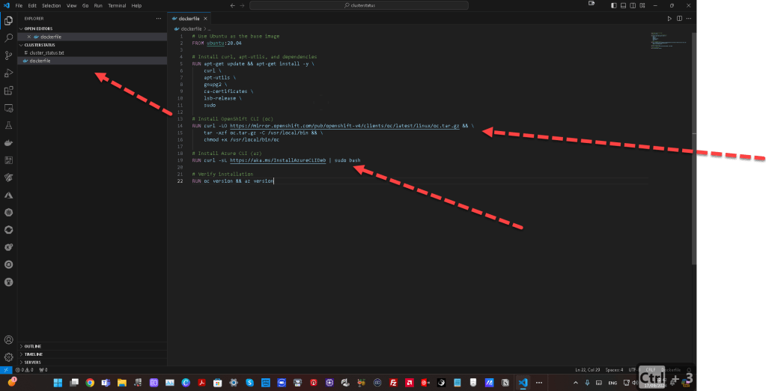Open the errors and warnings counter in status bar
Viewport: 766px width, 391px height.
pyautogui.click(x=24, y=370)
